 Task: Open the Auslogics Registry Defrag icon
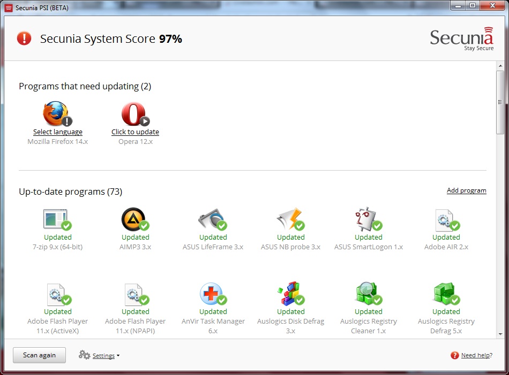446,294
